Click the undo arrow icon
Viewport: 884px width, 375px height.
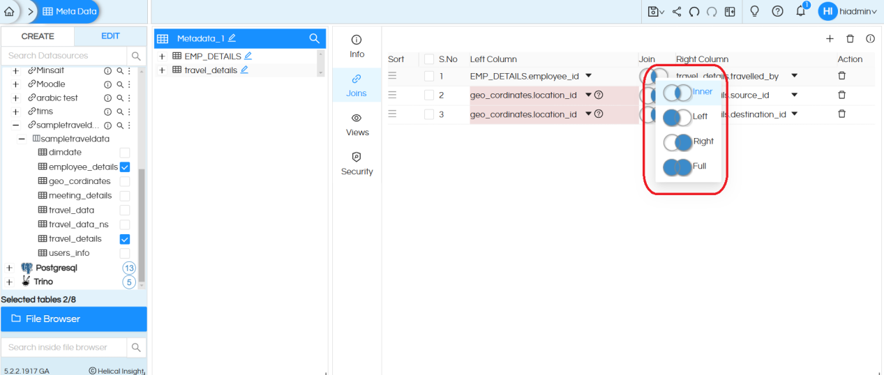point(694,11)
